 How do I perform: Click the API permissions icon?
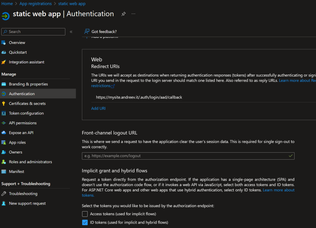pos(4,123)
